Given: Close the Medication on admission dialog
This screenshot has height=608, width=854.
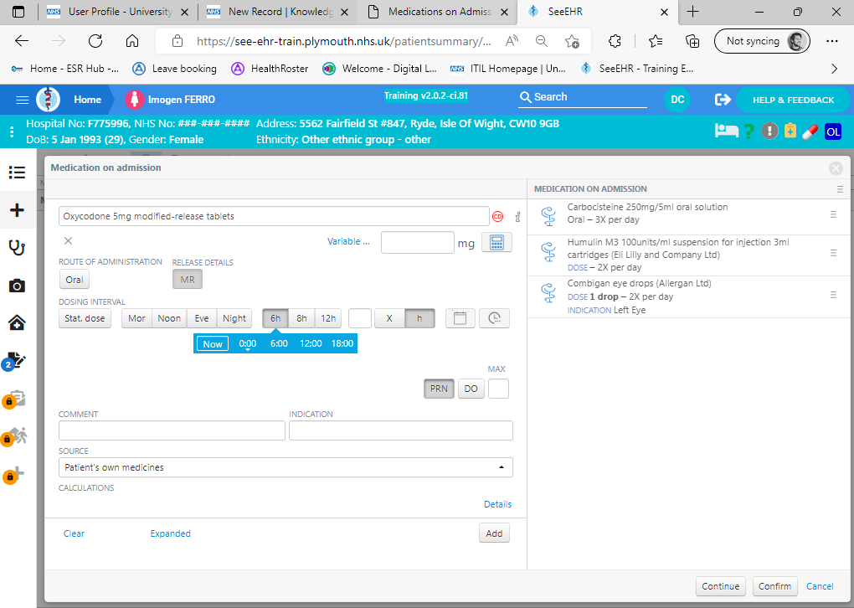Looking at the screenshot, I should pos(836,168).
